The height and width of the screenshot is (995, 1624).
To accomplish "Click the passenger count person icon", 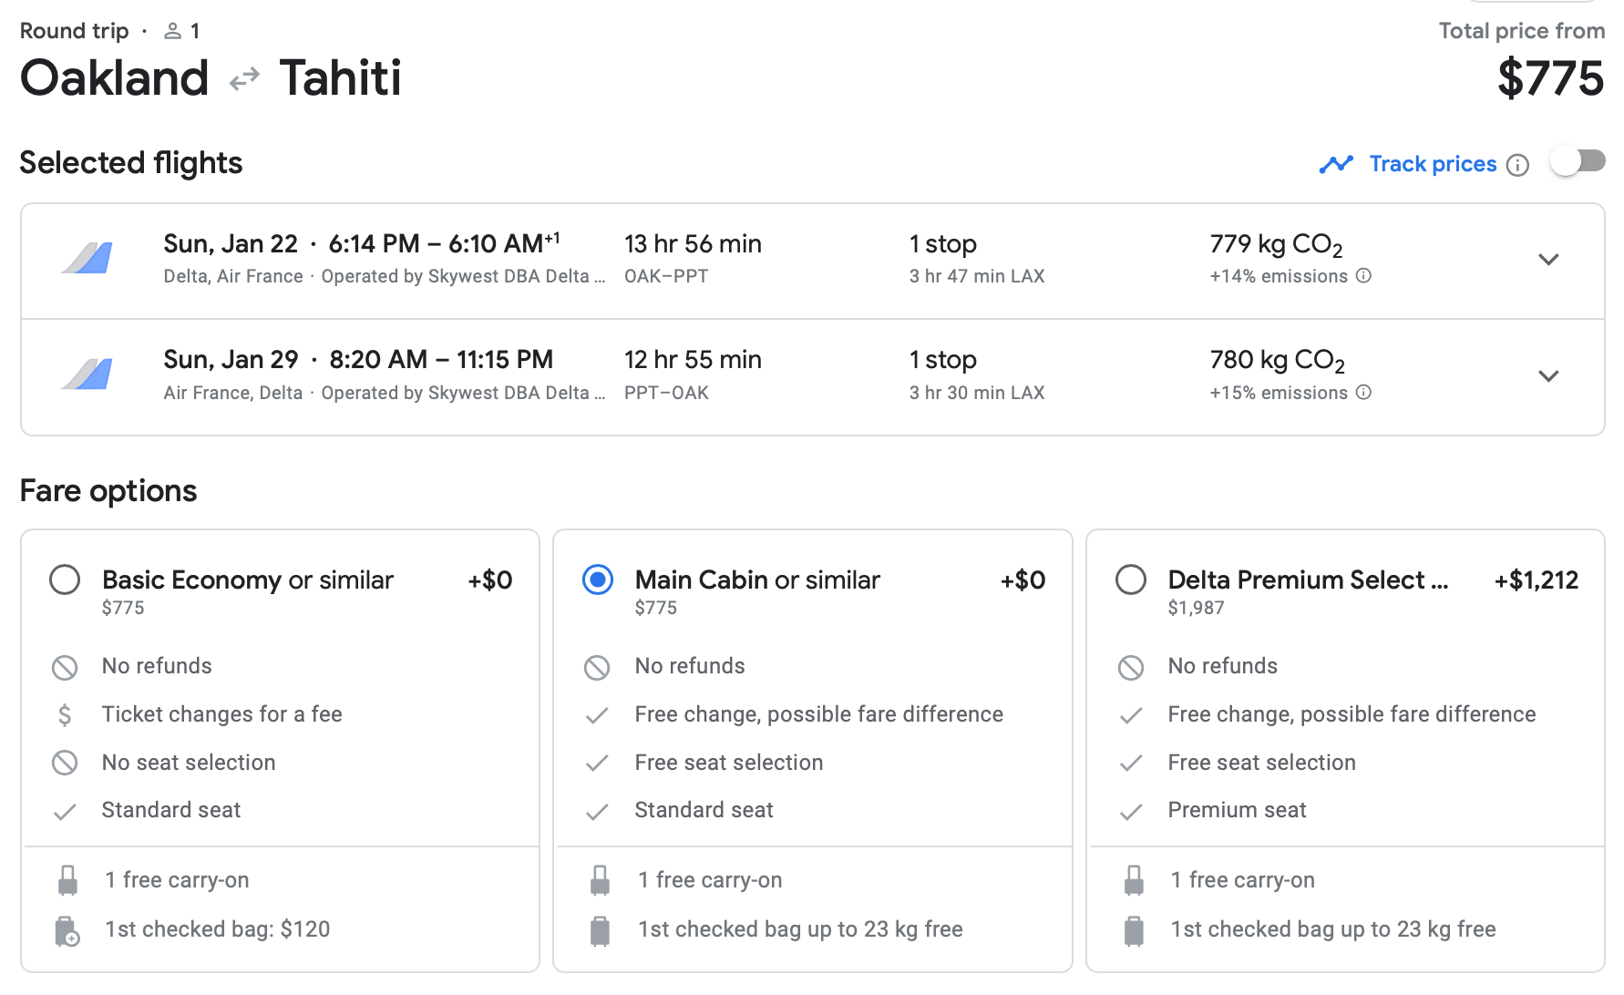I will tap(172, 32).
